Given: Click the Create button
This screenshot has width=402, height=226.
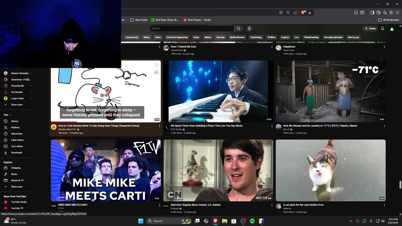Looking at the screenshot, I should coord(370,29).
